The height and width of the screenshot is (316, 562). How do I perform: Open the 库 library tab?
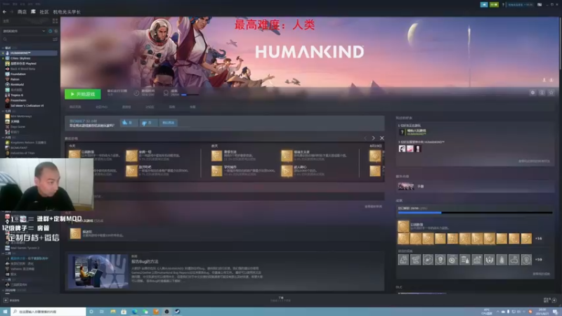[x=33, y=12]
